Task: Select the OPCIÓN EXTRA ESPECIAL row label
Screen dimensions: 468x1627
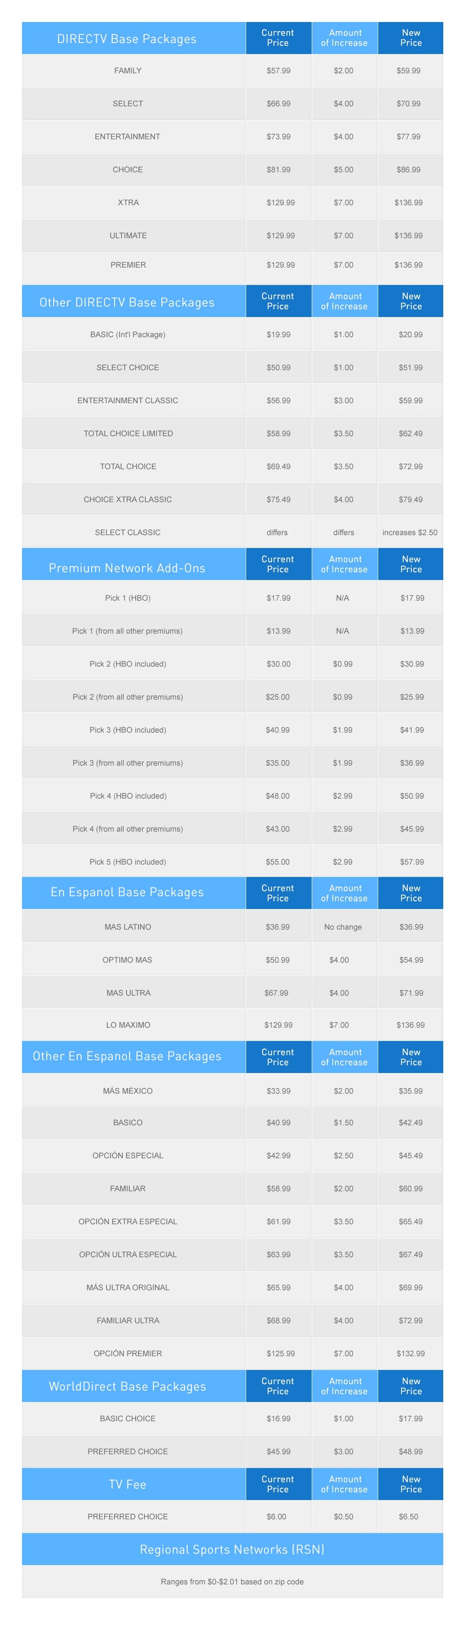Action: [x=127, y=1222]
